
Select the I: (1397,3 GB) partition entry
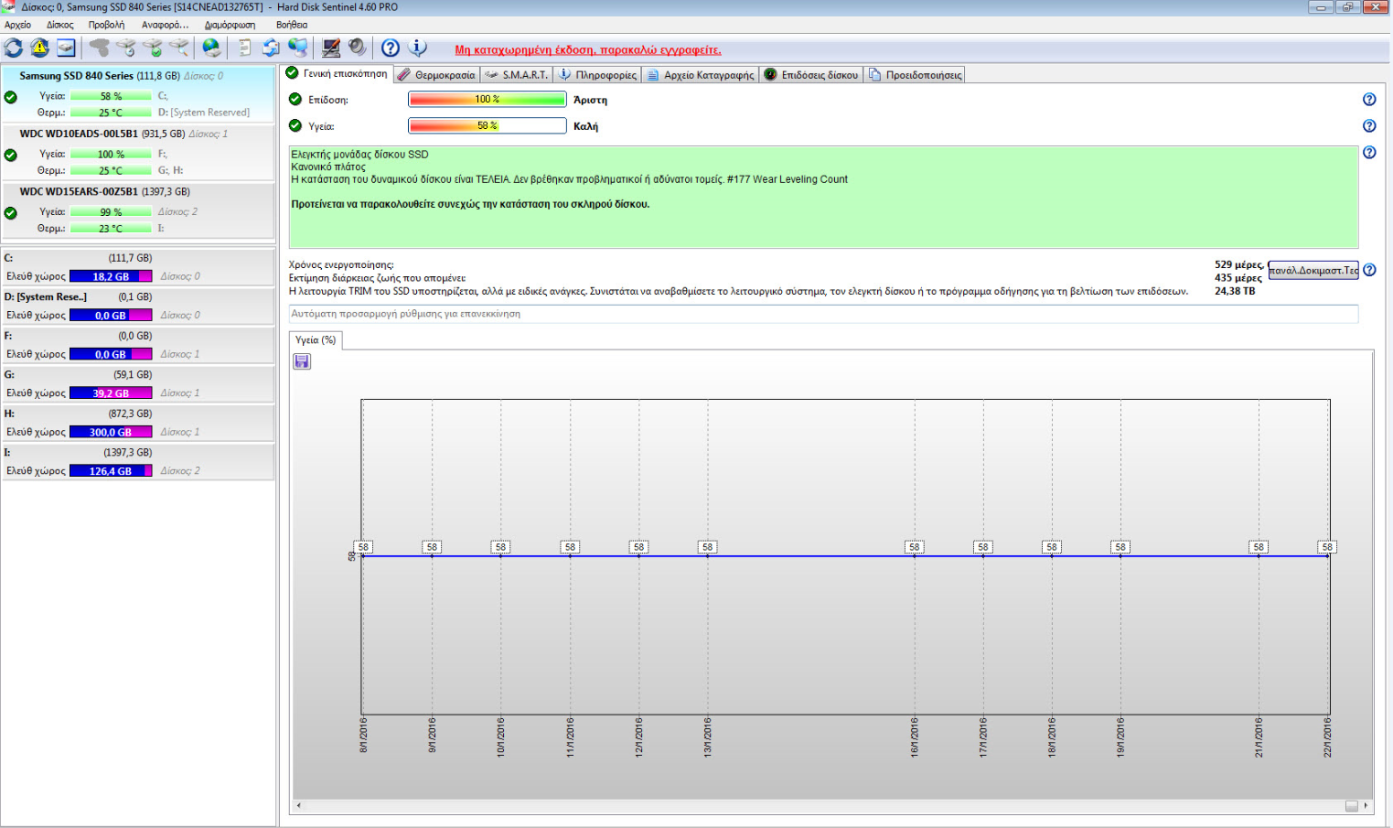point(138,461)
